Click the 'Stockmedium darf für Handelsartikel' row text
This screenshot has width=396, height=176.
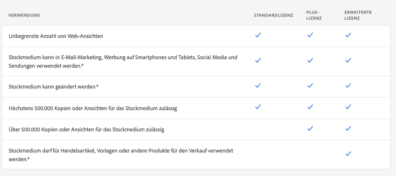121,151
